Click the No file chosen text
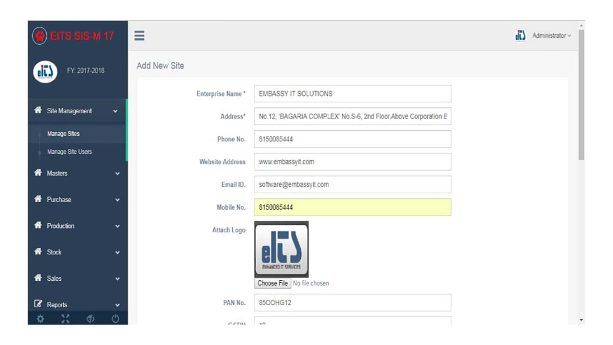This screenshot has width=613, height=345. [311, 283]
